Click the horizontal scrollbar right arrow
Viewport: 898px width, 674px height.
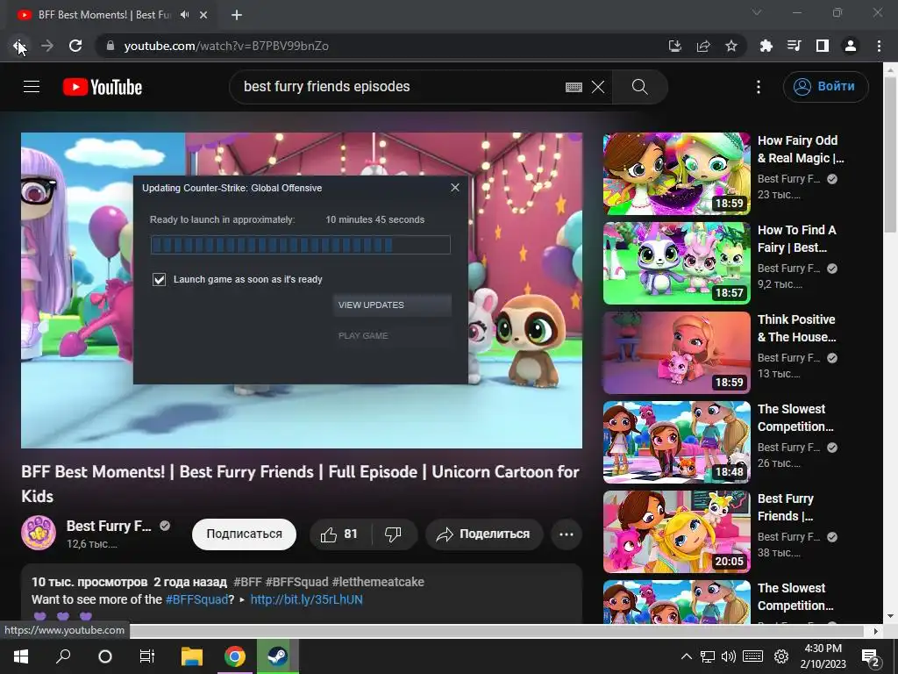pos(876,631)
